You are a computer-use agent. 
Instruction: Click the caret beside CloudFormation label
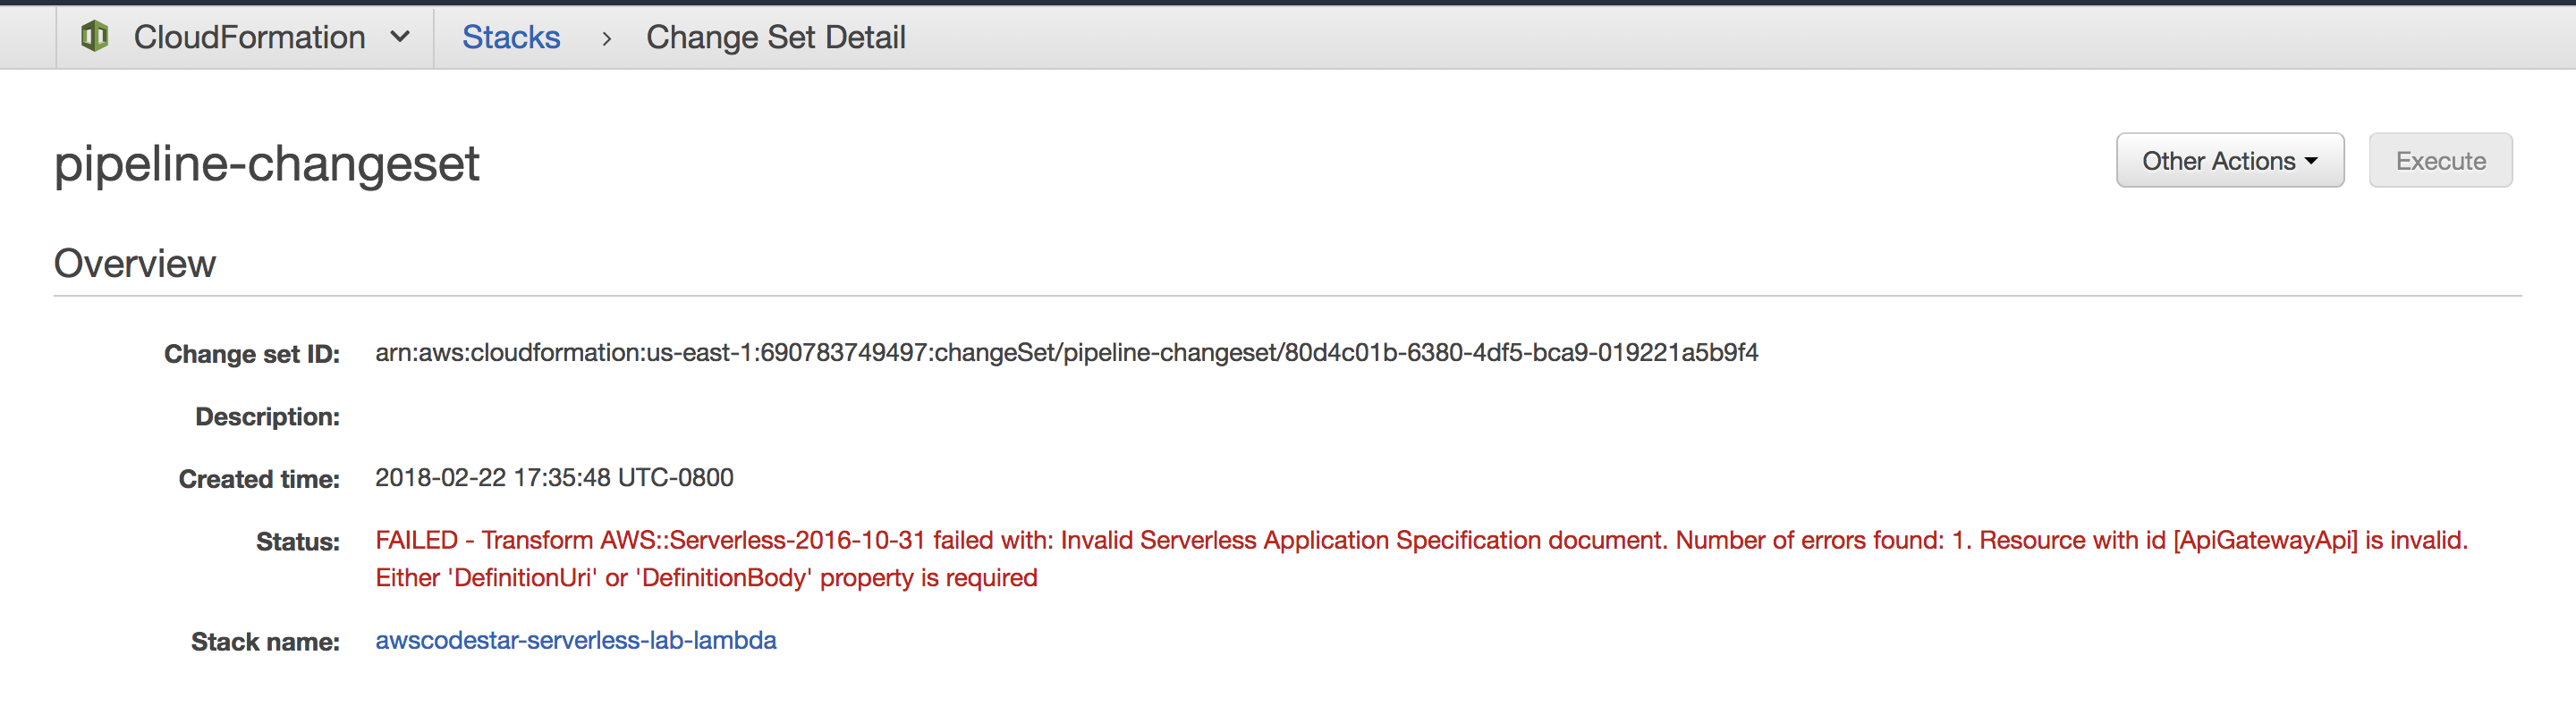(x=400, y=36)
